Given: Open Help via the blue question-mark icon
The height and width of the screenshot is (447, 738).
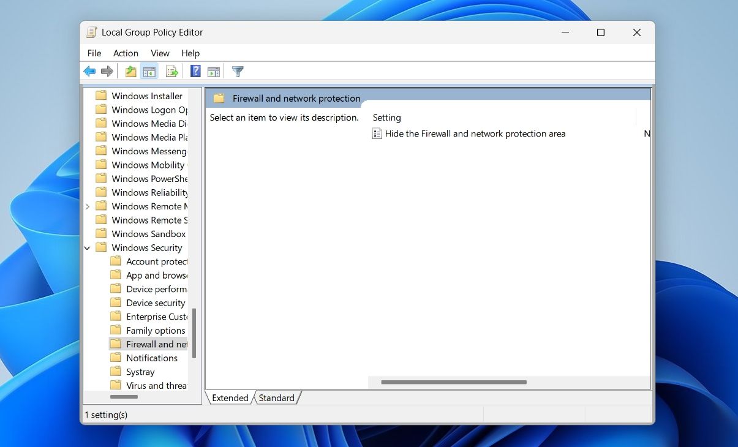Looking at the screenshot, I should [x=195, y=72].
